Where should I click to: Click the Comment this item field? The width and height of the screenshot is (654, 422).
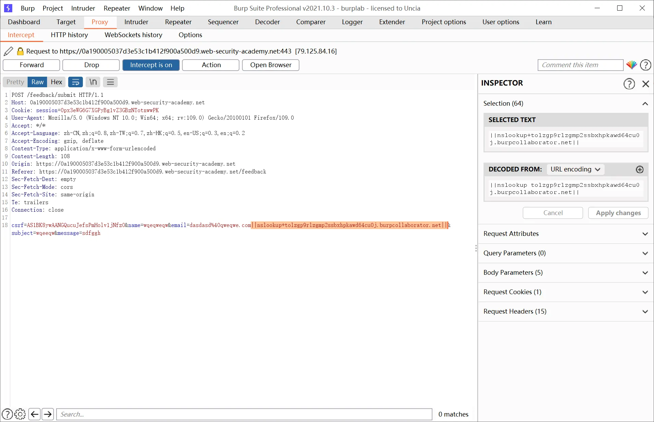(x=580, y=65)
